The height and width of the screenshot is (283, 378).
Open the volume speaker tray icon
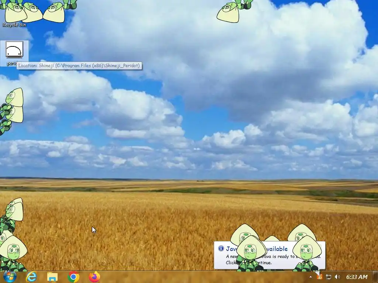[337, 277]
